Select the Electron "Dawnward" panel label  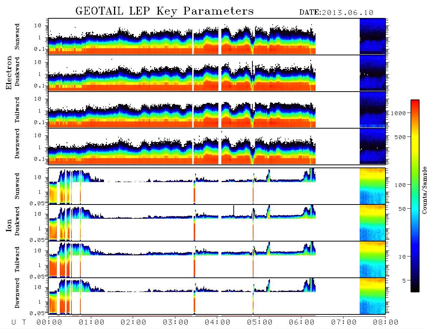click(17, 144)
